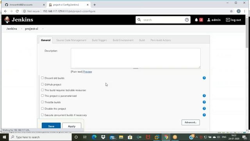The image size is (250, 141).
Task: Check the GitHub project option
Action: (42, 84)
